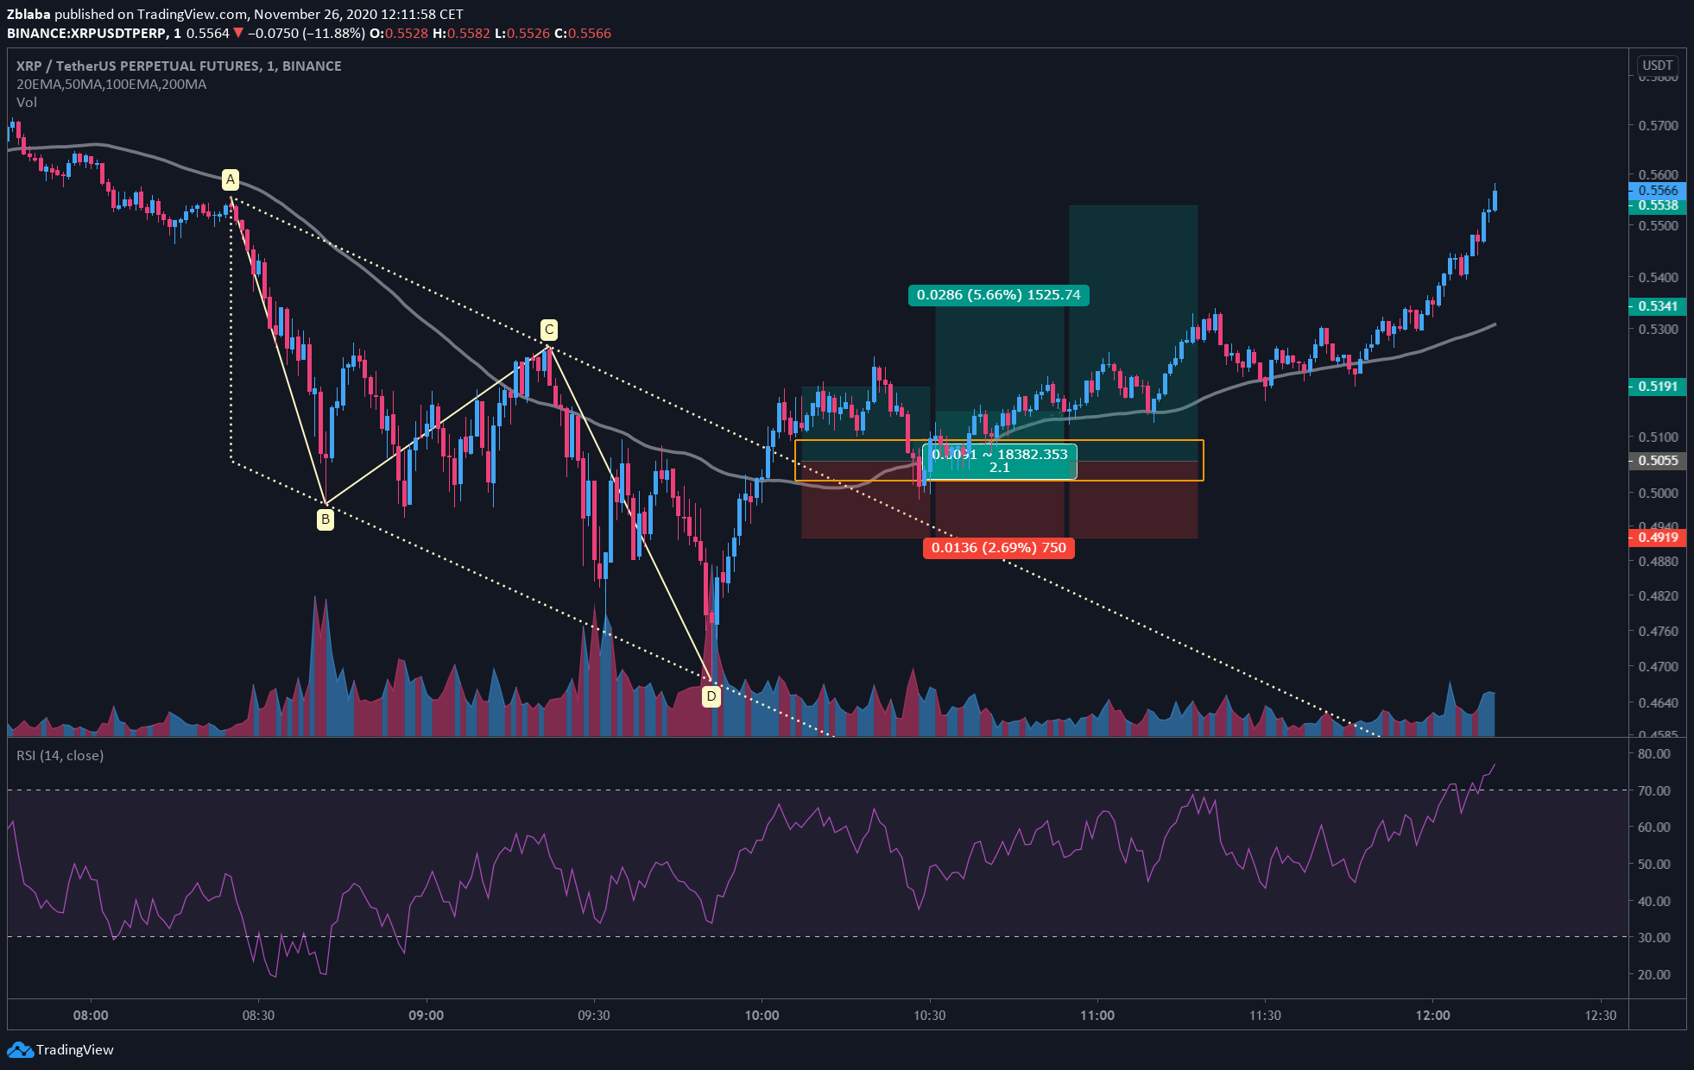Click the 20EMA,50MA,100EMA,200MA indicator label

tap(111, 85)
